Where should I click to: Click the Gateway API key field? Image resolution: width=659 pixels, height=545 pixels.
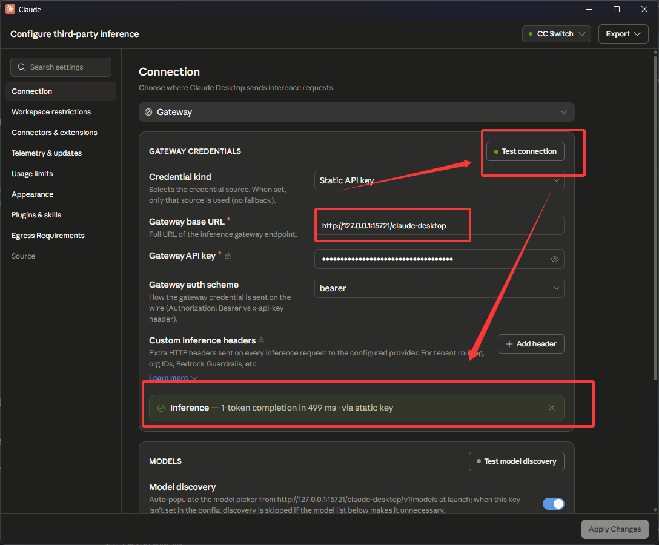pos(439,259)
